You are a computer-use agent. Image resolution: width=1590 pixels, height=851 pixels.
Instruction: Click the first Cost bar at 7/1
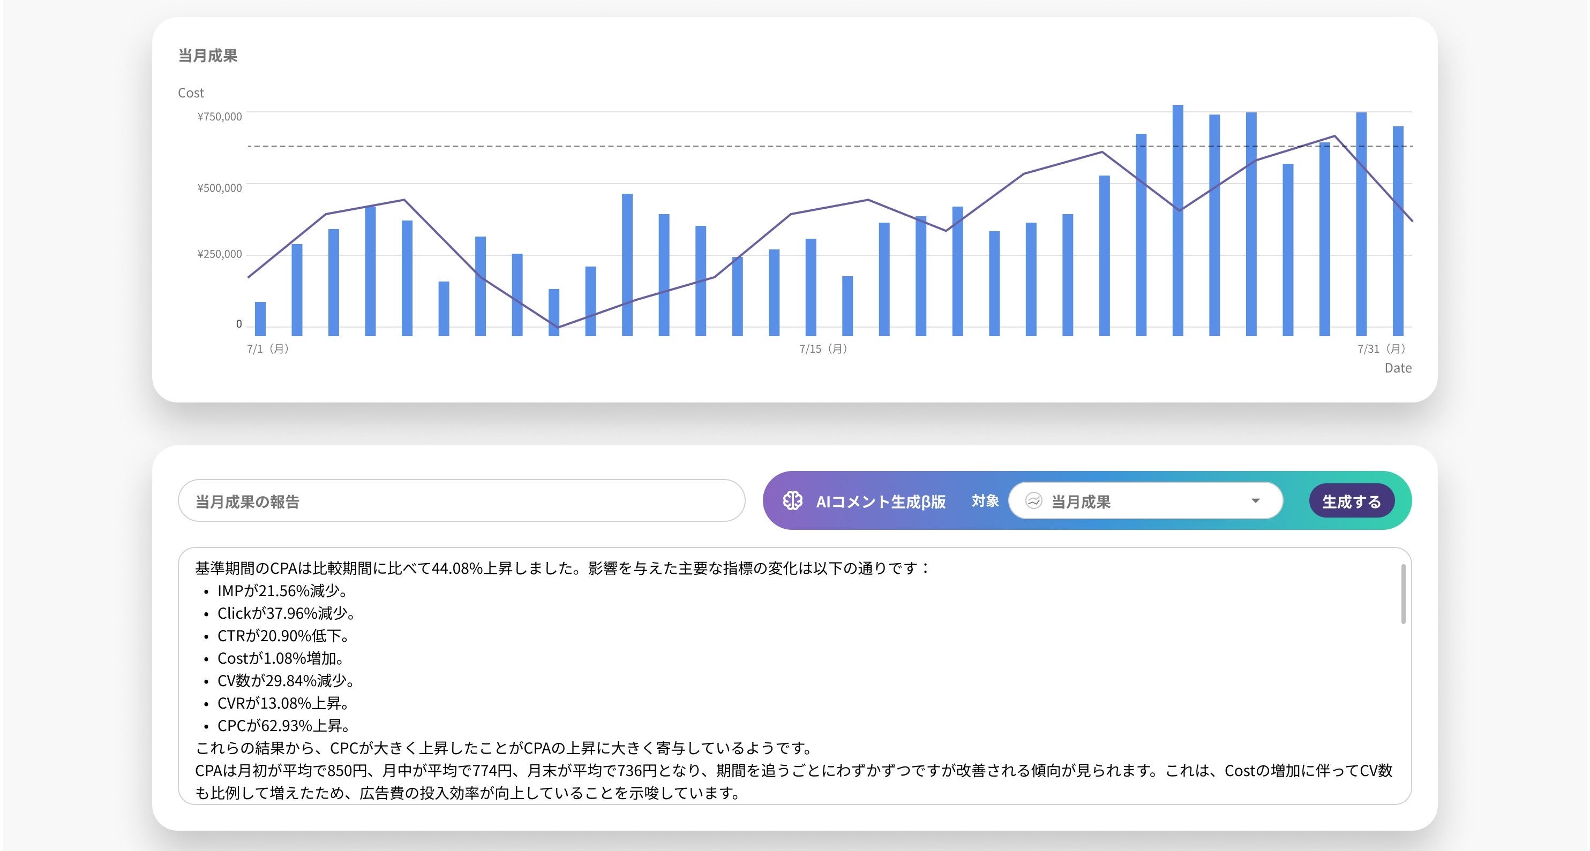click(x=260, y=318)
